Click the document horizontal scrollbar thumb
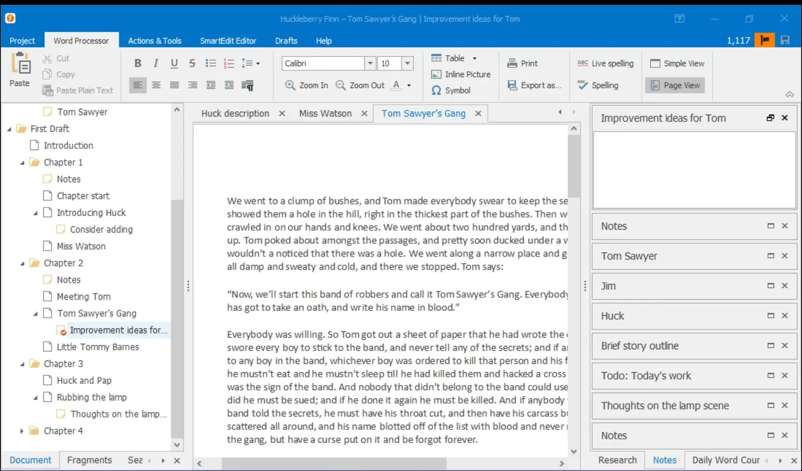 (x=334, y=464)
